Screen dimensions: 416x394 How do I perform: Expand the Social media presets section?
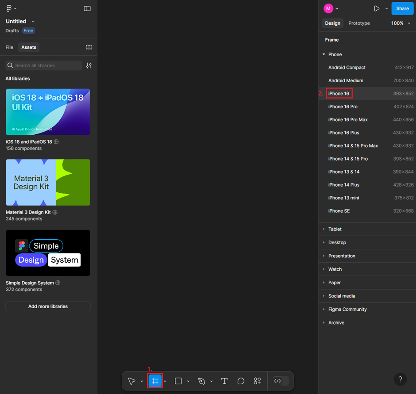[324, 296]
